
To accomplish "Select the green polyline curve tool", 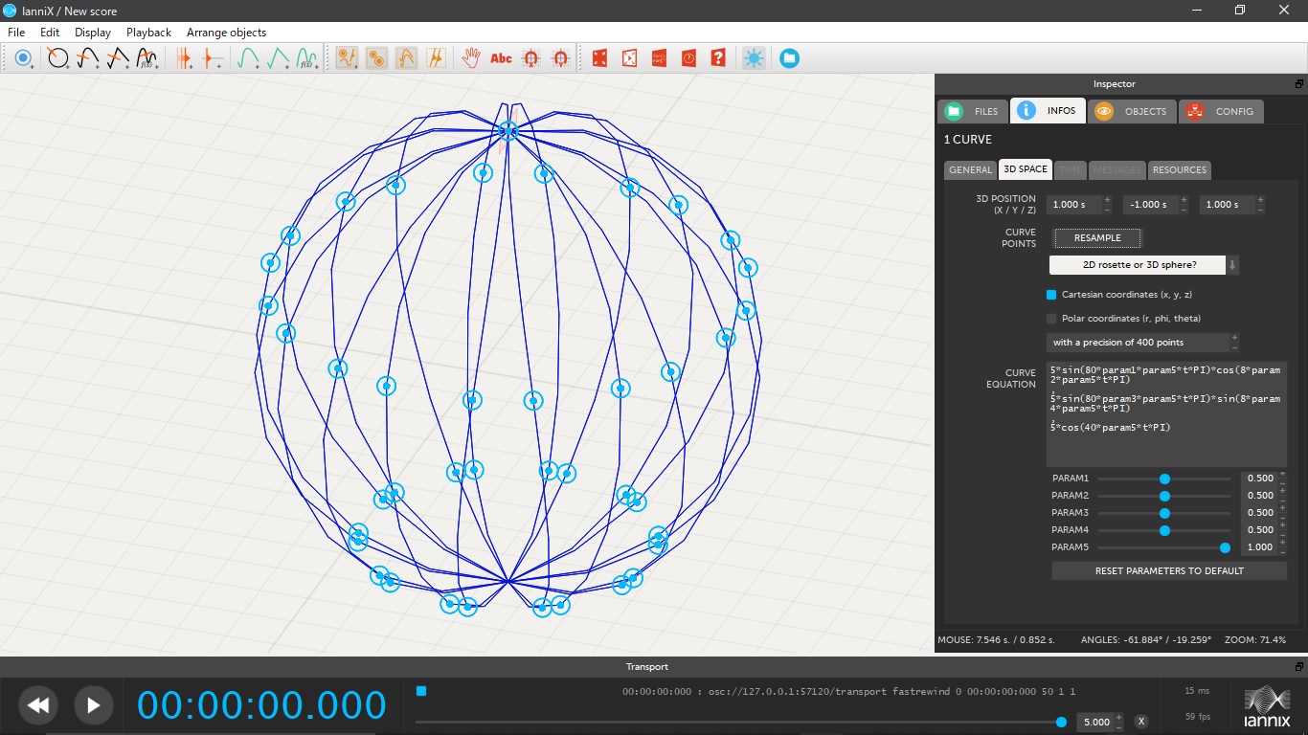I will point(278,58).
